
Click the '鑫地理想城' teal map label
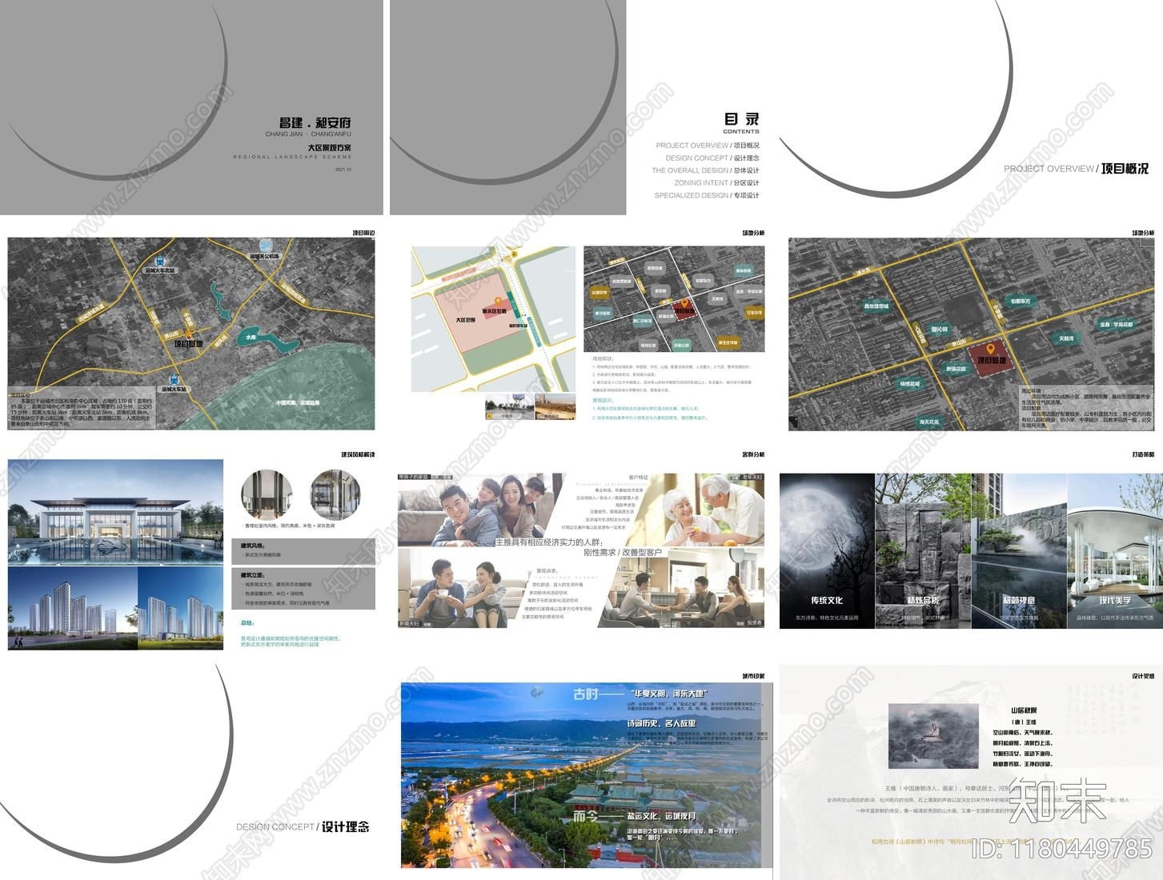point(876,306)
